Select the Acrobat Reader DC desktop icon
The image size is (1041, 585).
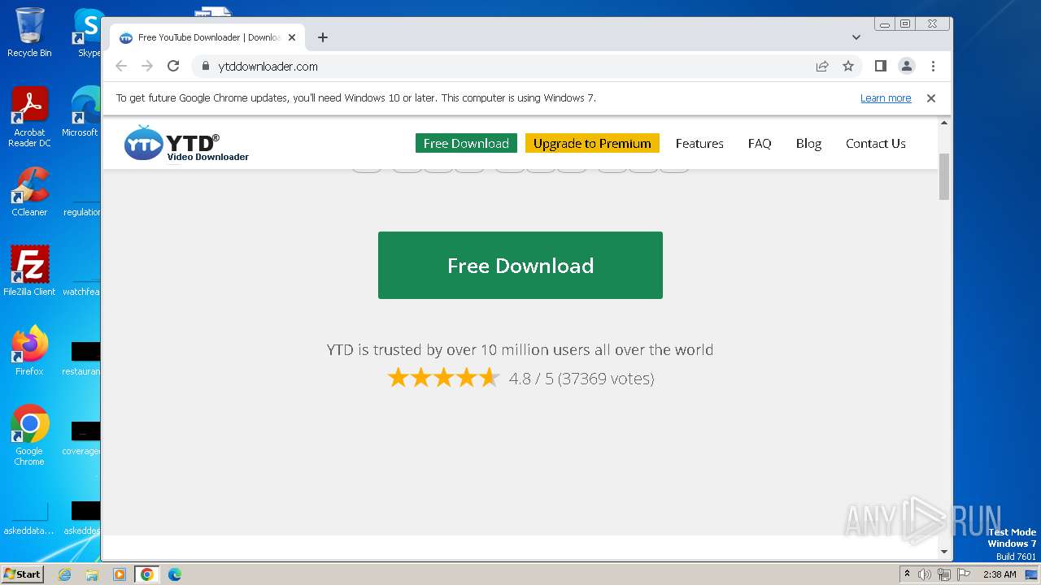click(x=29, y=118)
